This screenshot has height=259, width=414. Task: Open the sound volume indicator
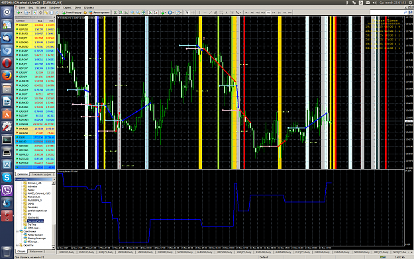coord(374,3)
